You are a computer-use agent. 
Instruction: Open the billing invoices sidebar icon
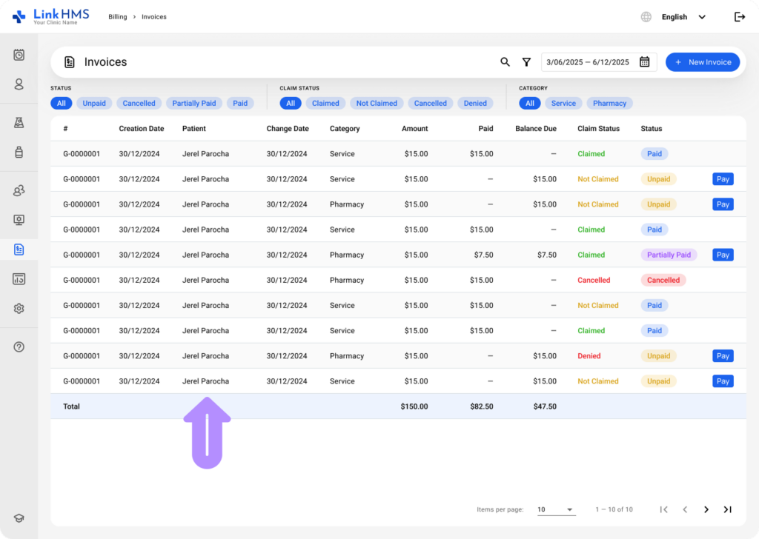(19, 250)
